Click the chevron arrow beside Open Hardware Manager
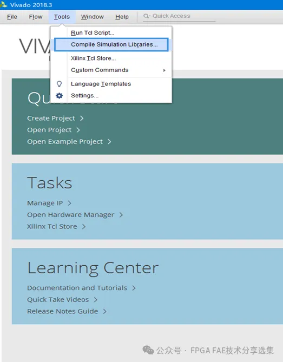 [x=121, y=215]
